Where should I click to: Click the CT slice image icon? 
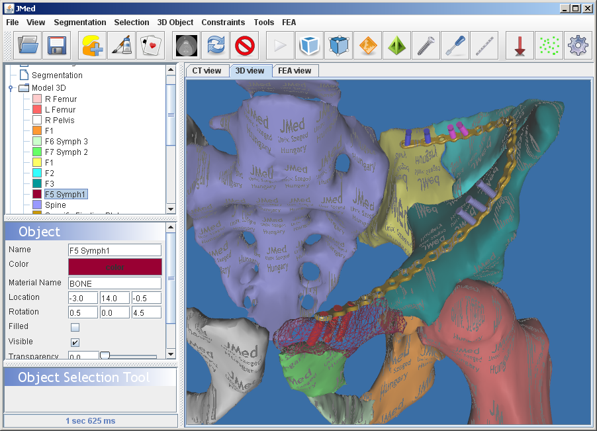[x=187, y=46]
